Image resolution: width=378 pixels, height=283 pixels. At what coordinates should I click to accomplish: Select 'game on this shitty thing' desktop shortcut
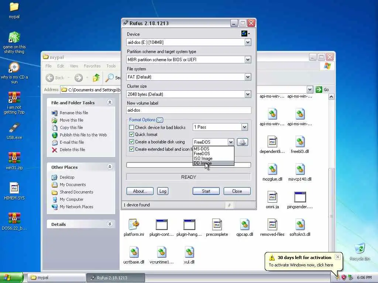(14, 43)
